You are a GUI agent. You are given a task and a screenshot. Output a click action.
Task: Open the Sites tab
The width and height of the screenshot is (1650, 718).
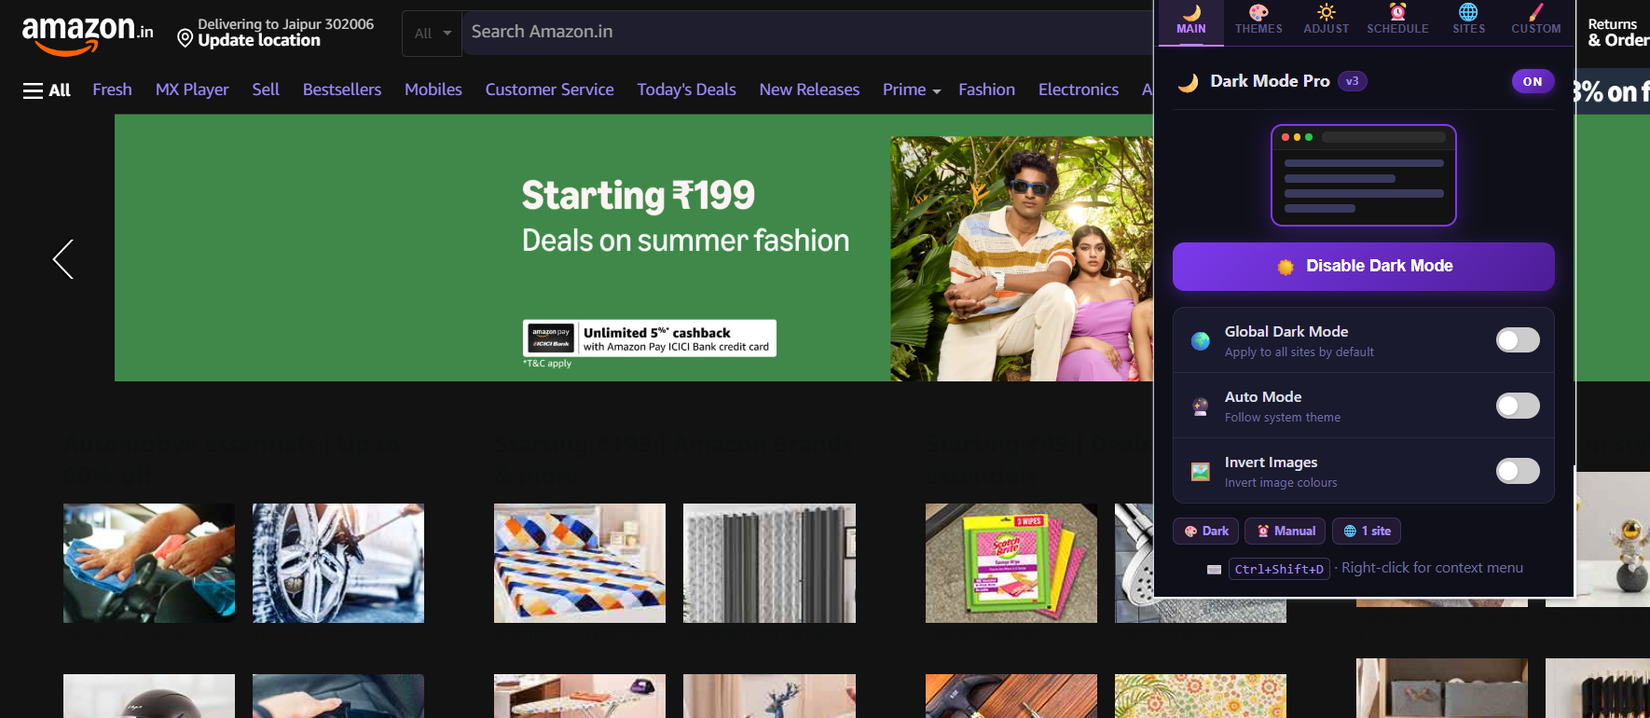click(1468, 20)
